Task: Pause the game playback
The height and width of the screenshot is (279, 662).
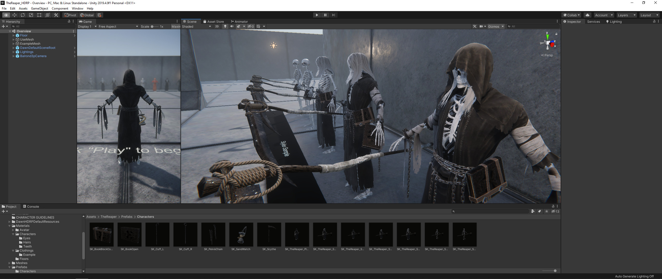Action: click(325, 15)
